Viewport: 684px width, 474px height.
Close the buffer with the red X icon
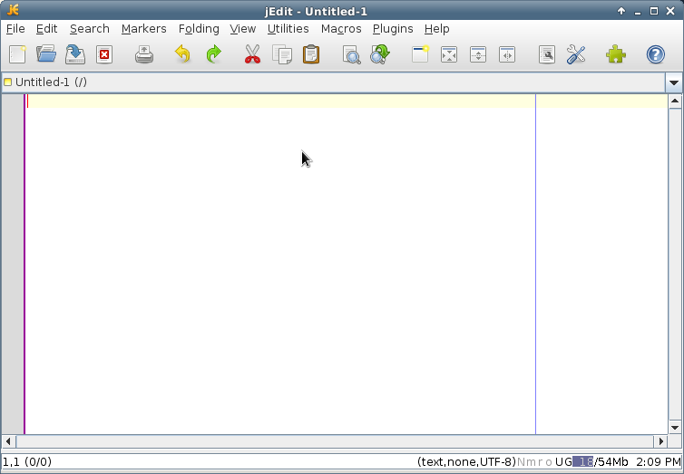(104, 55)
